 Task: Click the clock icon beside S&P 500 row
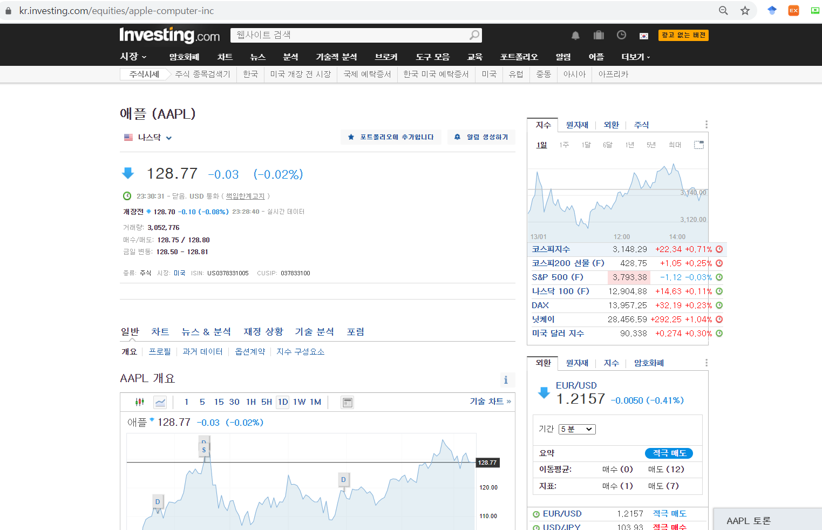[719, 277]
